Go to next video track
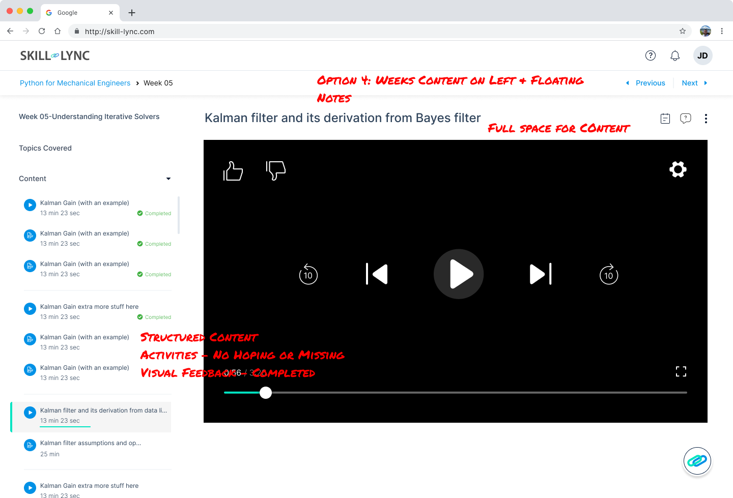733x498 pixels. tap(541, 274)
